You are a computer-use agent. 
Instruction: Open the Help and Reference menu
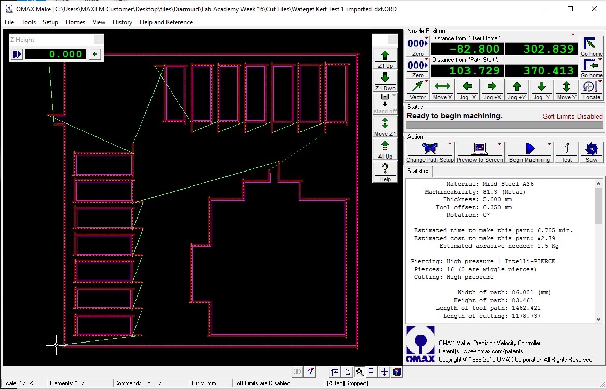coord(166,22)
